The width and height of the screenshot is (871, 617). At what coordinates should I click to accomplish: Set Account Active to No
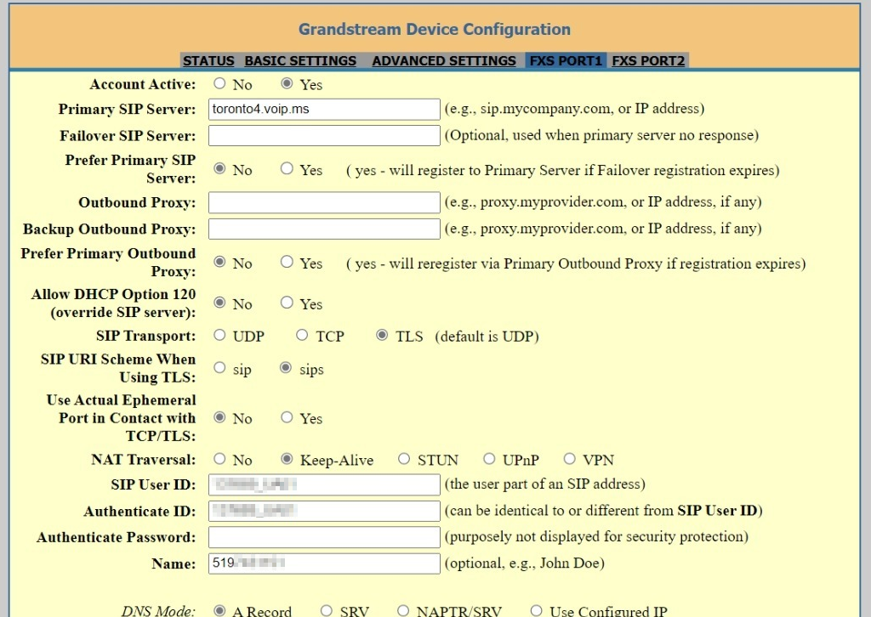[x=220, y=83]
